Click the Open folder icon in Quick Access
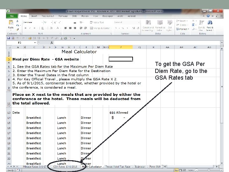Viewport: 229px width, 172px height. pyautogui.click(x=30, y=38)
